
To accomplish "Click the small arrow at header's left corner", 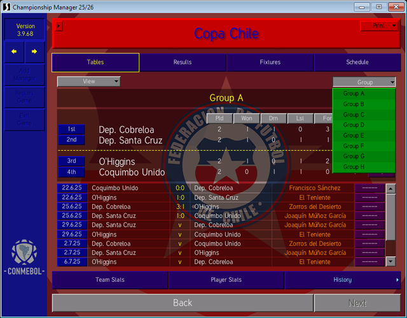I will 59,26.
